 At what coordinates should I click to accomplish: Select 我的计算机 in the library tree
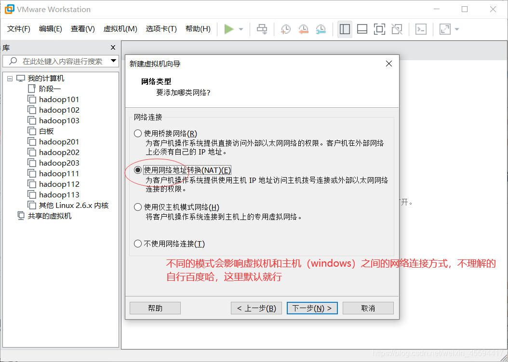tap(46, 78)
